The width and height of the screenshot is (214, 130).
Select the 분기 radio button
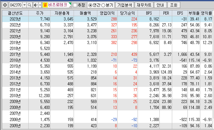[x=103, y=5]
